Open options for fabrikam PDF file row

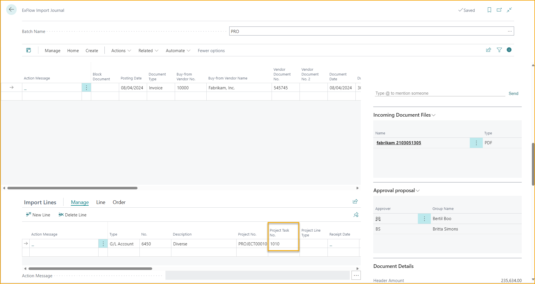point(476,143)
